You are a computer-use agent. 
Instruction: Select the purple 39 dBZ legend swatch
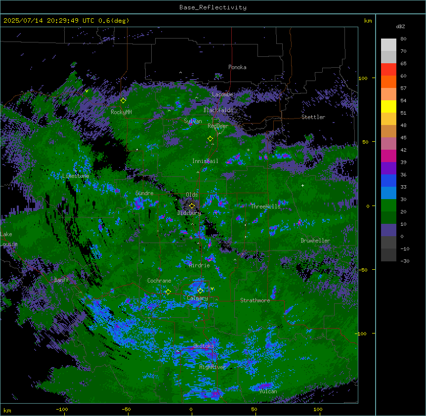click(388, 168)
